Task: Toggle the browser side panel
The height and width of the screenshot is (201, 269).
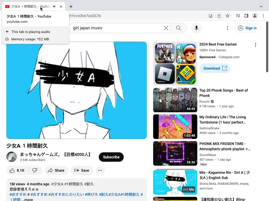Action: (x=246, y=16)
